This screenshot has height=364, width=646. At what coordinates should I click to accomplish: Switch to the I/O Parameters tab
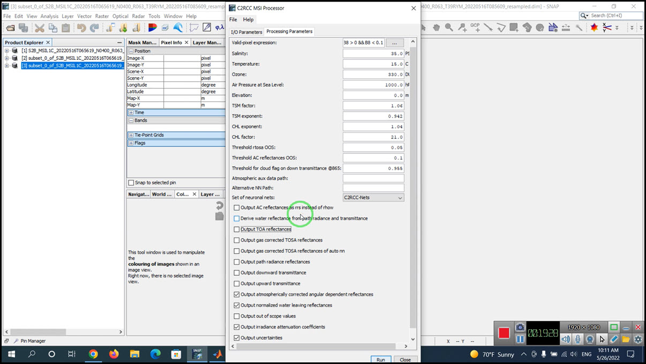pos(246,32)
